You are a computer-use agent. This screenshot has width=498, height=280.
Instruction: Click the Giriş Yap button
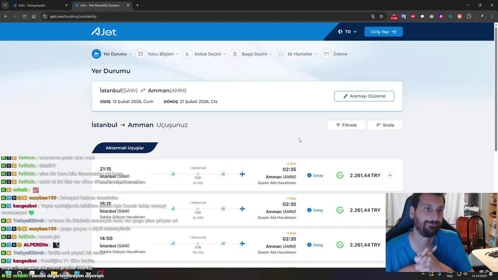tap(383, 32)
